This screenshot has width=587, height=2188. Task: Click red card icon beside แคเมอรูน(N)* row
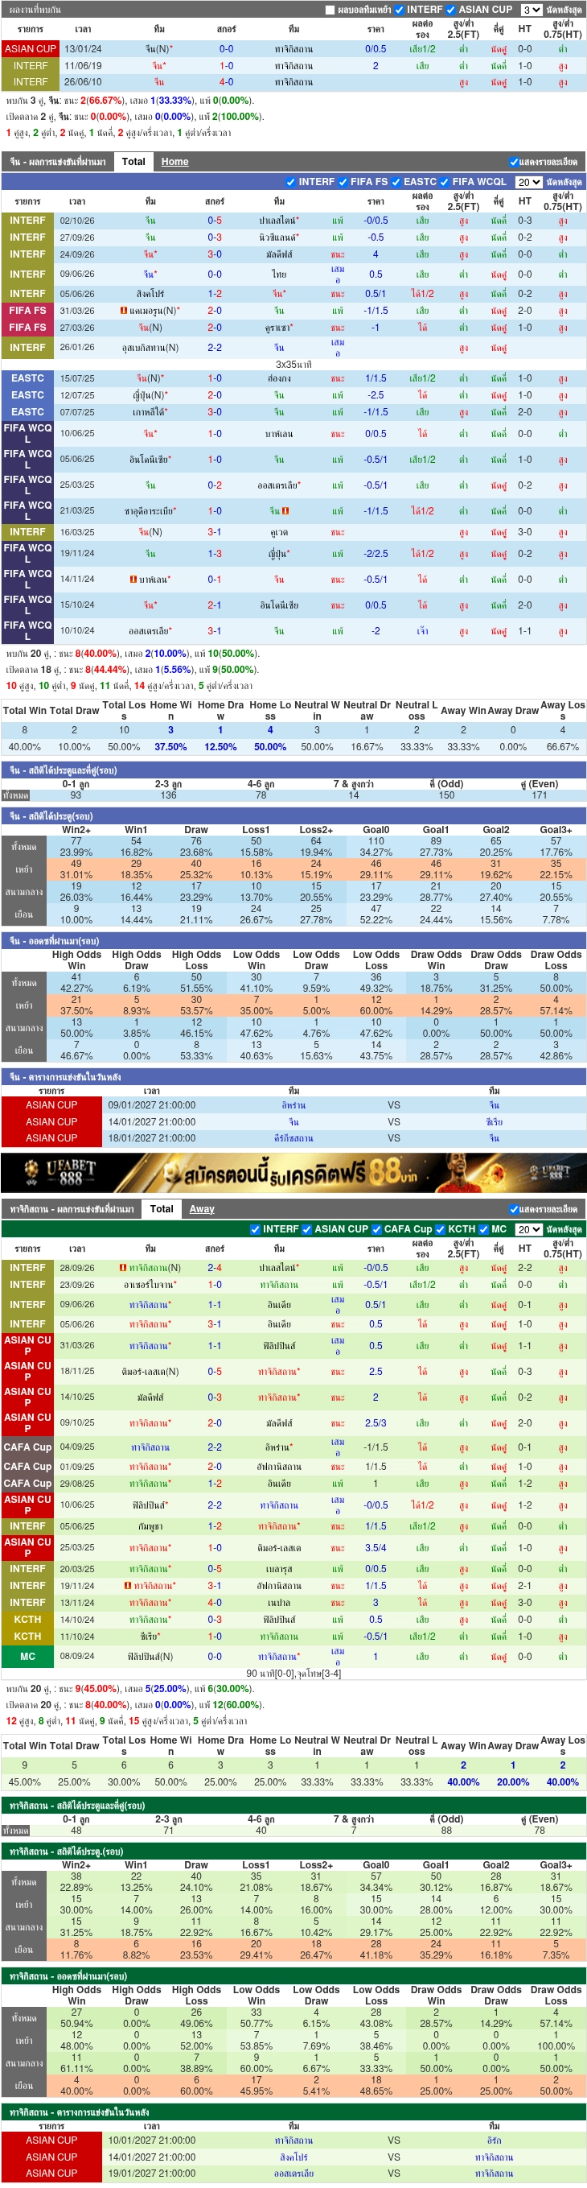click(124, 311)
